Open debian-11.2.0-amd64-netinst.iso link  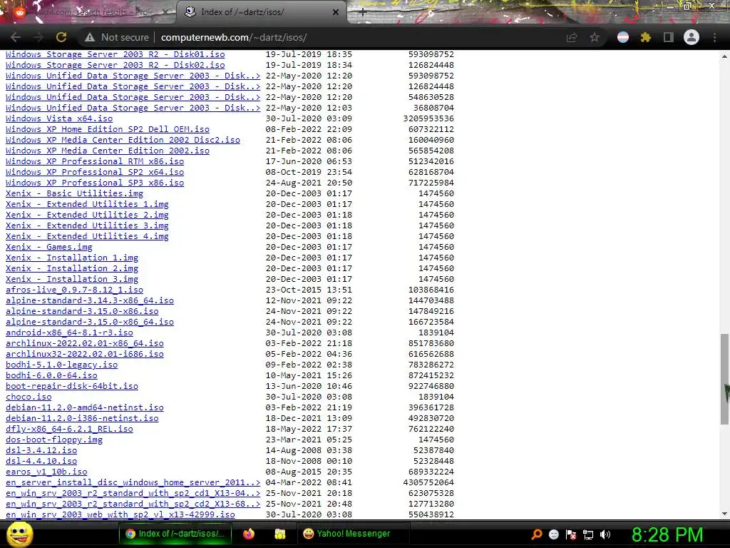coord(85,407)
